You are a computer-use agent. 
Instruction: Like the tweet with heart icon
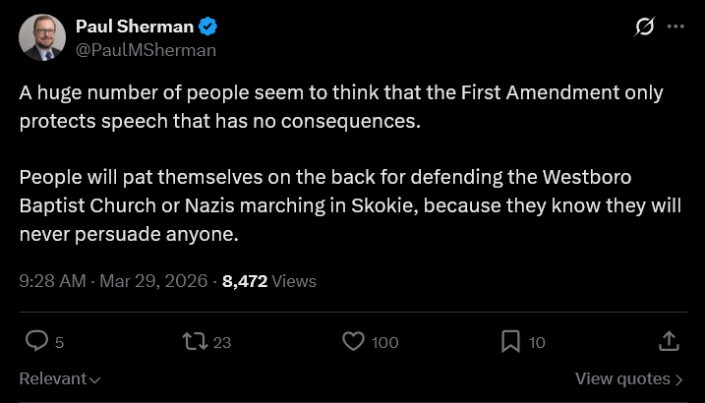354,341
